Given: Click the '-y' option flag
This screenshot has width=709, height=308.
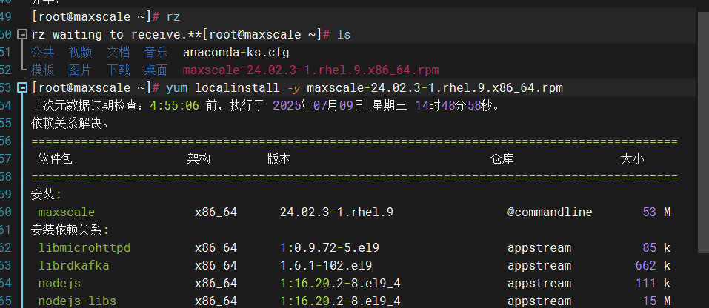Looking at the screenshot, I should [293, 87].
